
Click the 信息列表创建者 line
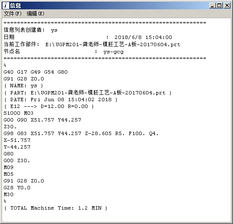30,30
